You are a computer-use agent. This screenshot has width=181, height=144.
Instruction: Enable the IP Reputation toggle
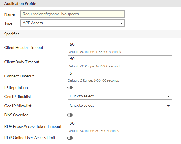70,88
